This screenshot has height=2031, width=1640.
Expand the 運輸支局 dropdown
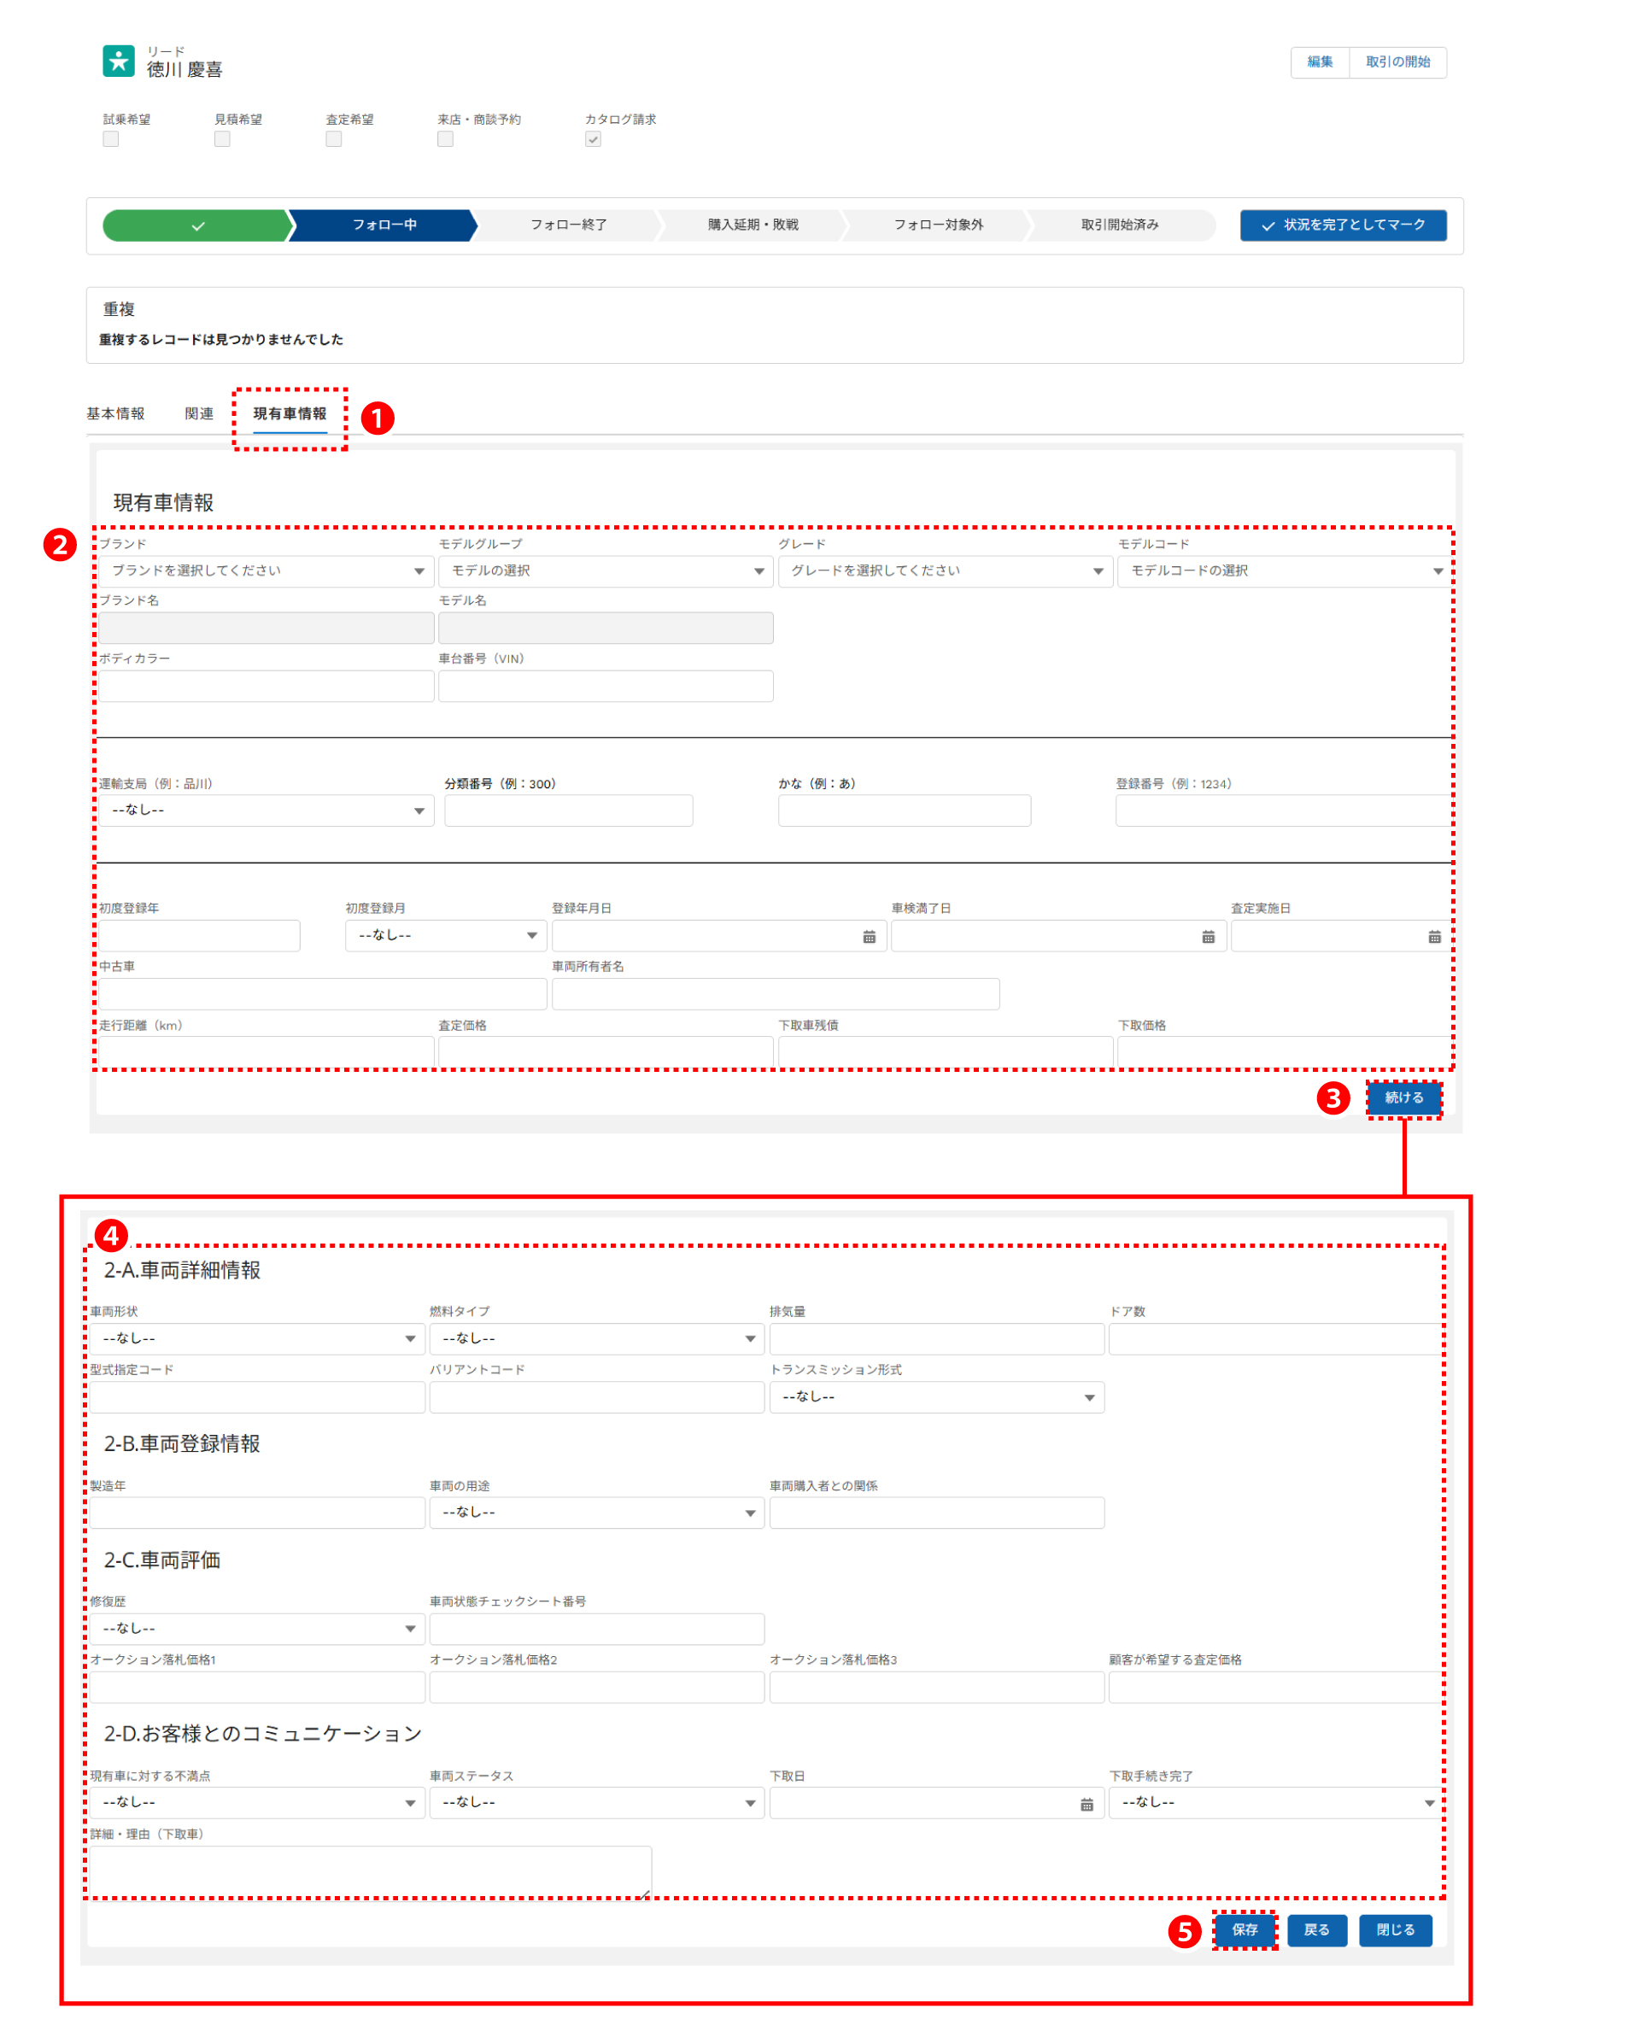click(x=266, y=810)
